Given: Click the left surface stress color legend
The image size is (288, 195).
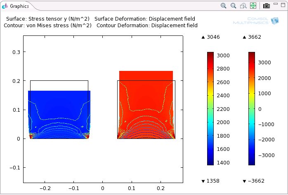Looking at the screenshot, I should [210, 108].
